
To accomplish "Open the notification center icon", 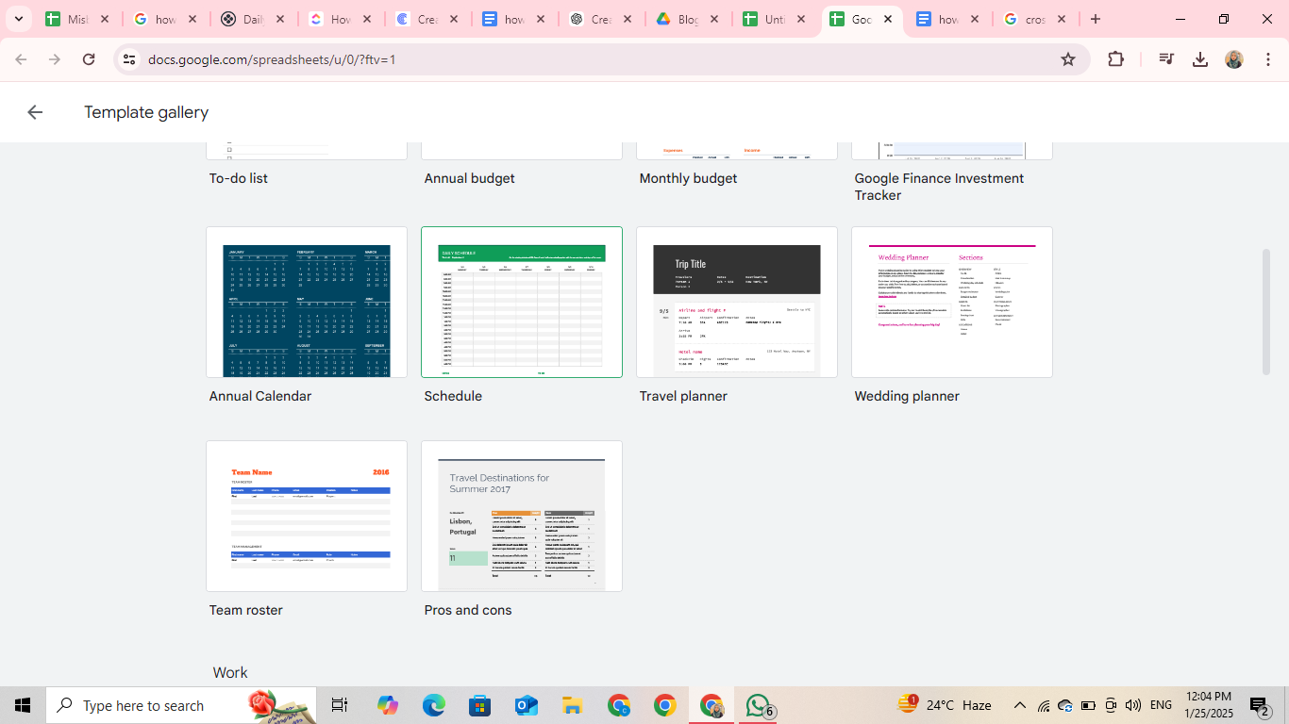I will tap(1260, 705).
